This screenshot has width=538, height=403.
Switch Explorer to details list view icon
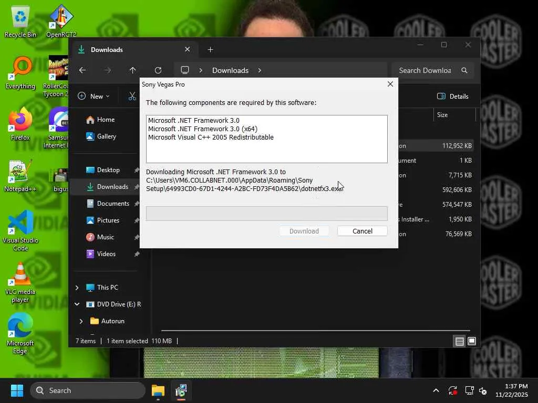pos(459,341)
